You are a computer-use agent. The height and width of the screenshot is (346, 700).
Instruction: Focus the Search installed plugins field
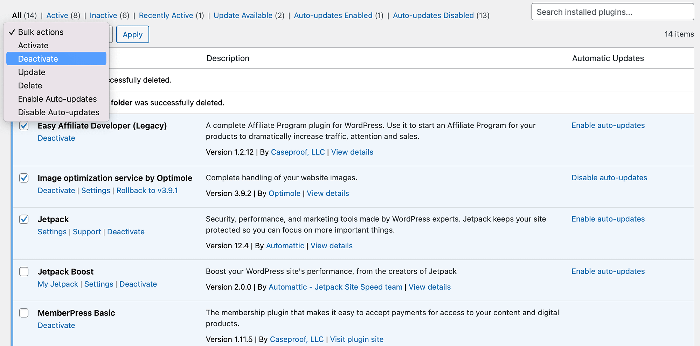tap(612, 12)
